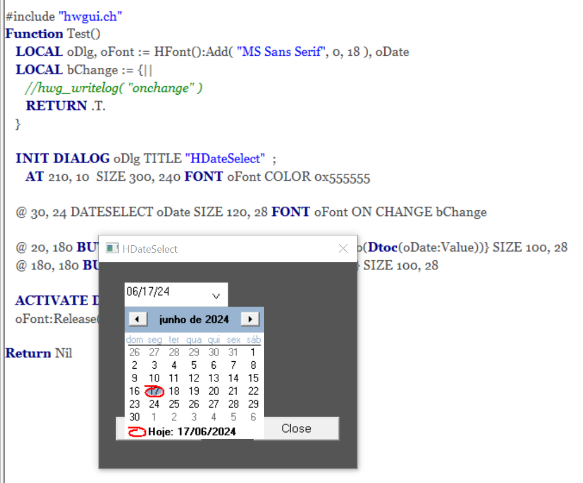The width and height of the screenshot is (583, 483).
Task: Click month title junho de 2024
Action: point(194,319)
